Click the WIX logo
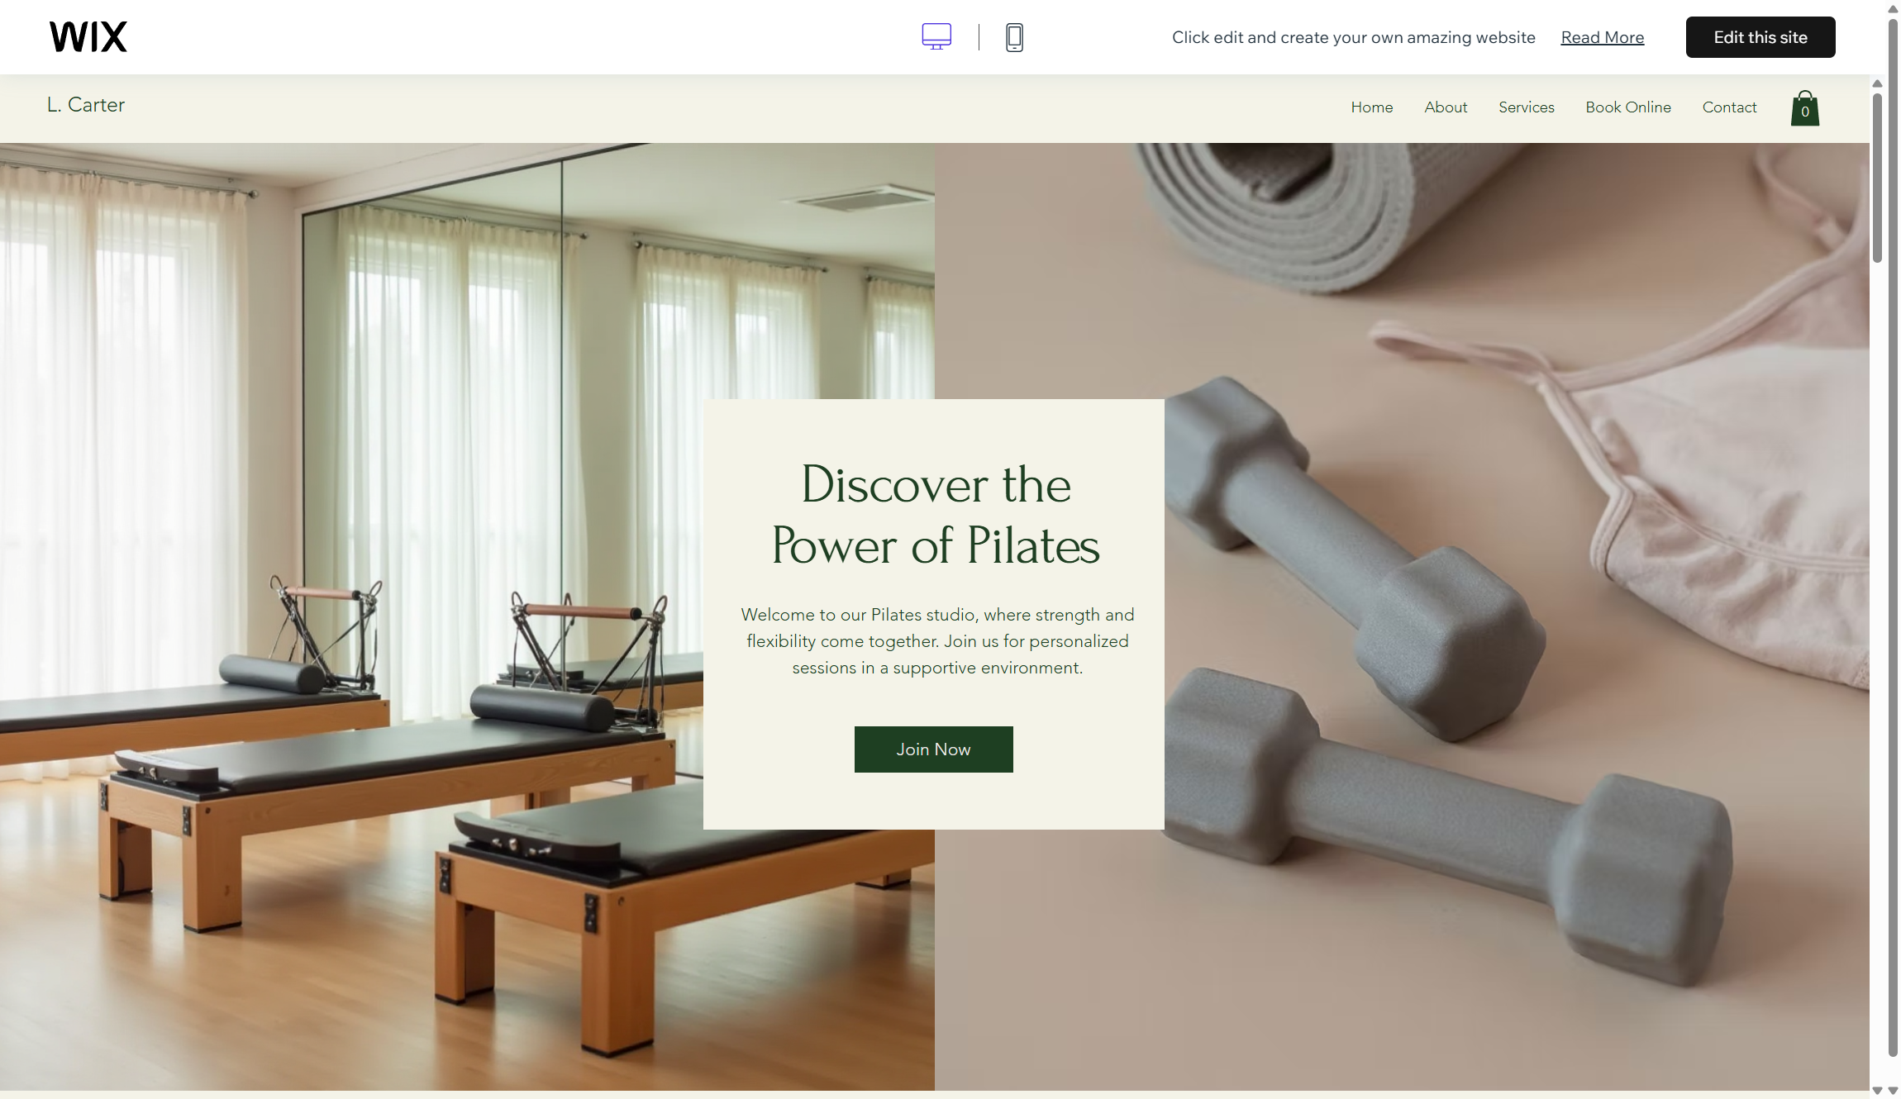This screenshot has width=1901, height=1099. point(88,37)
